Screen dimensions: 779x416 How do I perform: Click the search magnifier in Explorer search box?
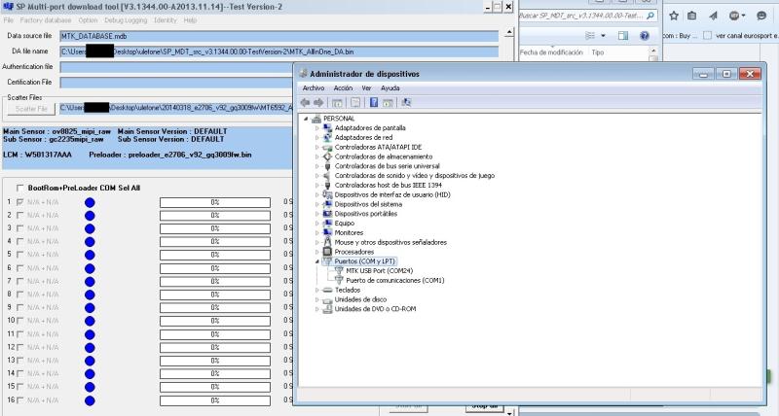coord(650,16)
